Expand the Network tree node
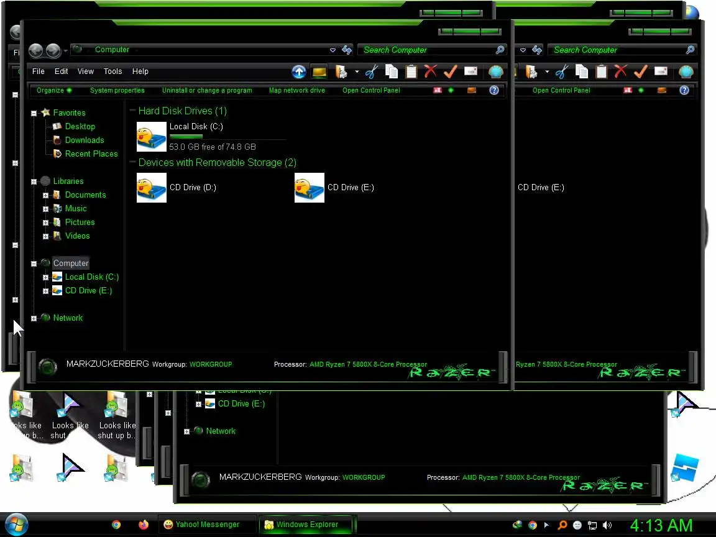This screenshot has width=716, height=537. coord(34,319)
